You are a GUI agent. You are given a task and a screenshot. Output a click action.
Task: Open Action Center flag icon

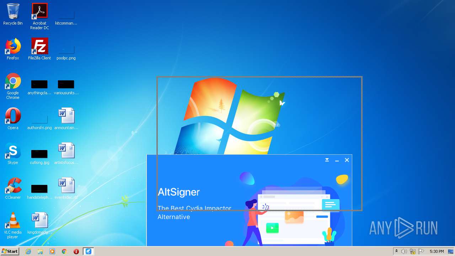(421, 251)
